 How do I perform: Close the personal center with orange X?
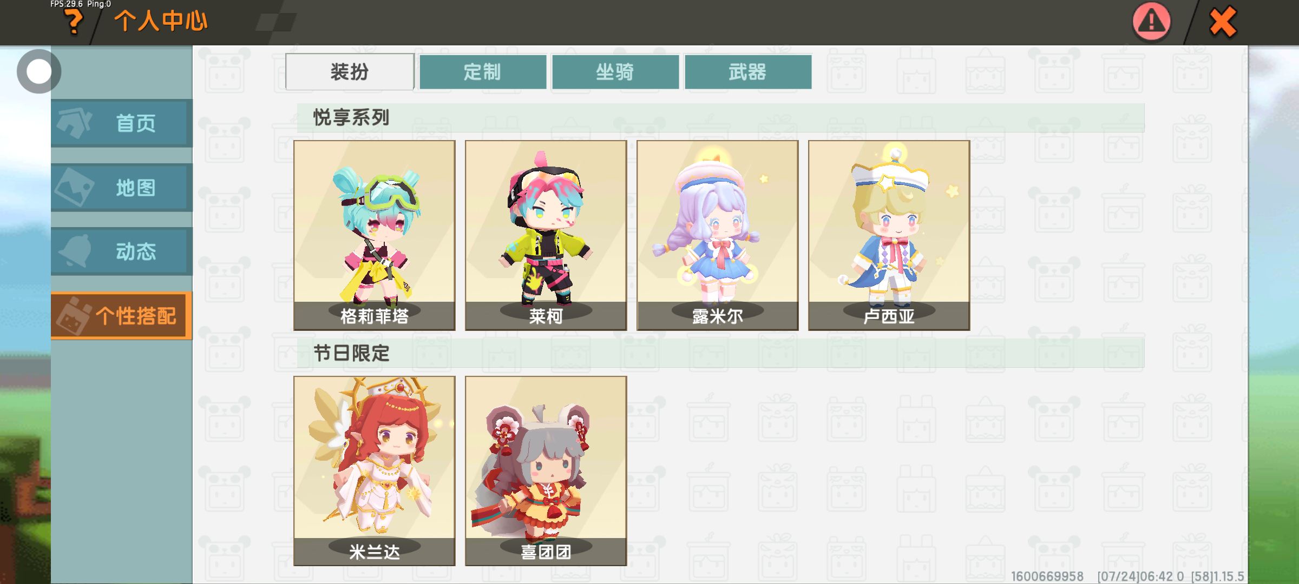click(x=1223, y=22)
